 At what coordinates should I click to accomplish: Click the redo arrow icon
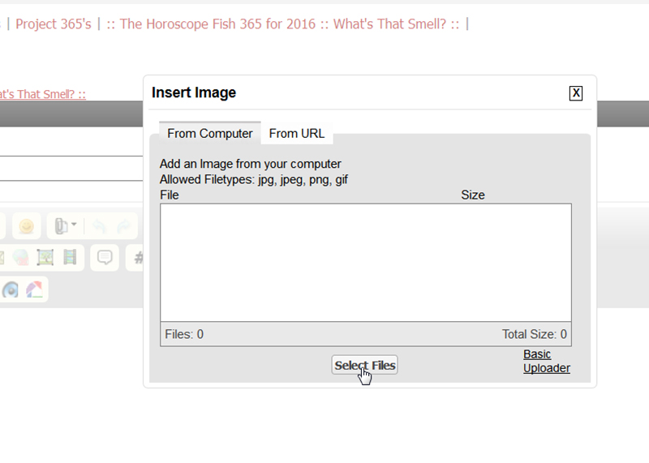122,226
